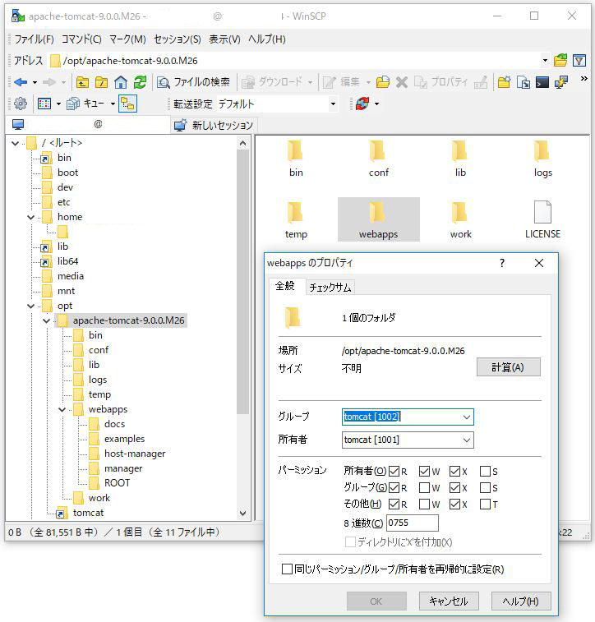
Task: Open the terminal console icon
Action: 542,82
